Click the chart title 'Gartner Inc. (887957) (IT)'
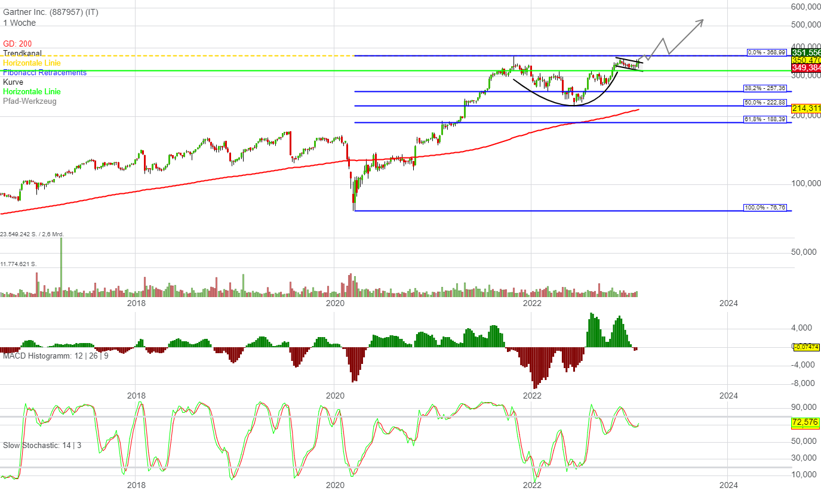The image size is (821, 491). tap(51, 13)
